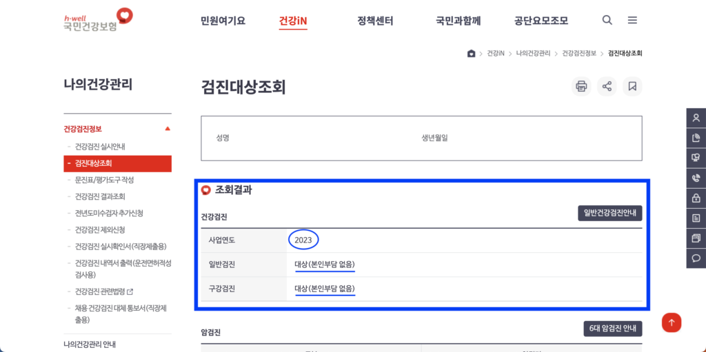706x352 pixels.
Task: Click the padlock icon in right quick bar
Action: (x=696, y=198)
